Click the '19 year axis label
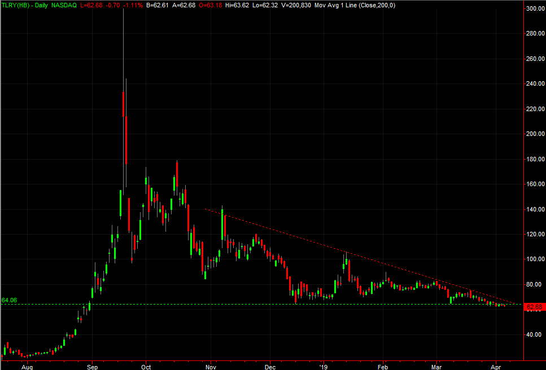This screenshot has width=546, height=370. [x=324, y=367]
